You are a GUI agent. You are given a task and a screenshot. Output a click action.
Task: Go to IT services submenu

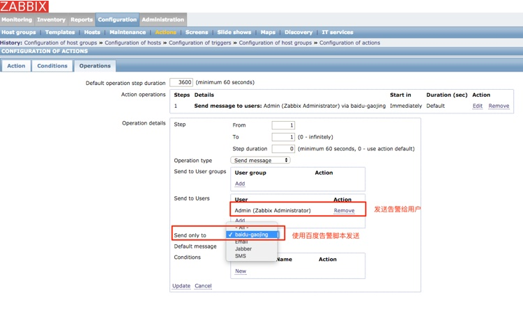click(338, 32)
